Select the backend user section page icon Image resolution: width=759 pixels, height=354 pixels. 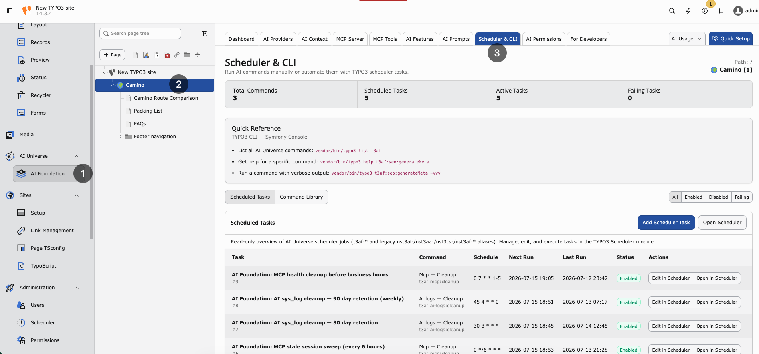tap(146, 55)
